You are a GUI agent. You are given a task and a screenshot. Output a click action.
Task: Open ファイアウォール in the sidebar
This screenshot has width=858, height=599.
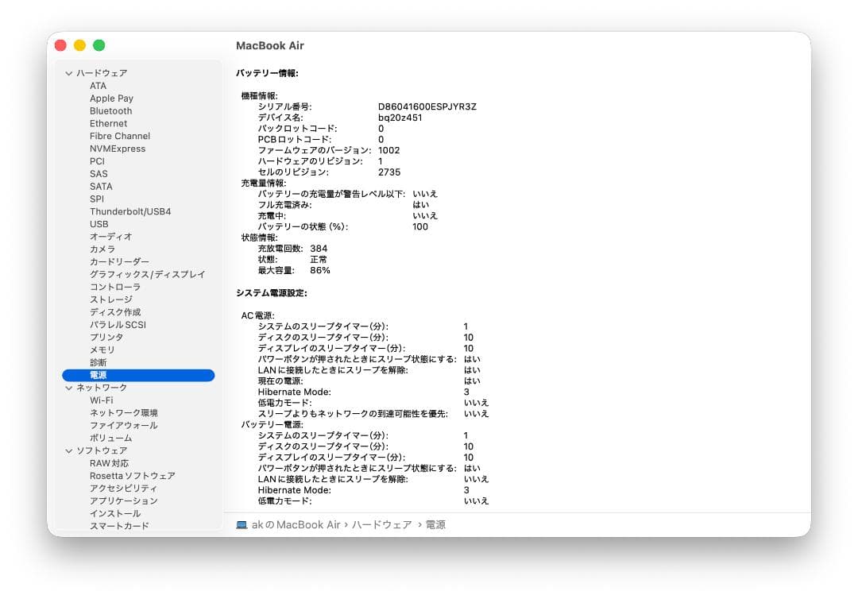[124, 425]
